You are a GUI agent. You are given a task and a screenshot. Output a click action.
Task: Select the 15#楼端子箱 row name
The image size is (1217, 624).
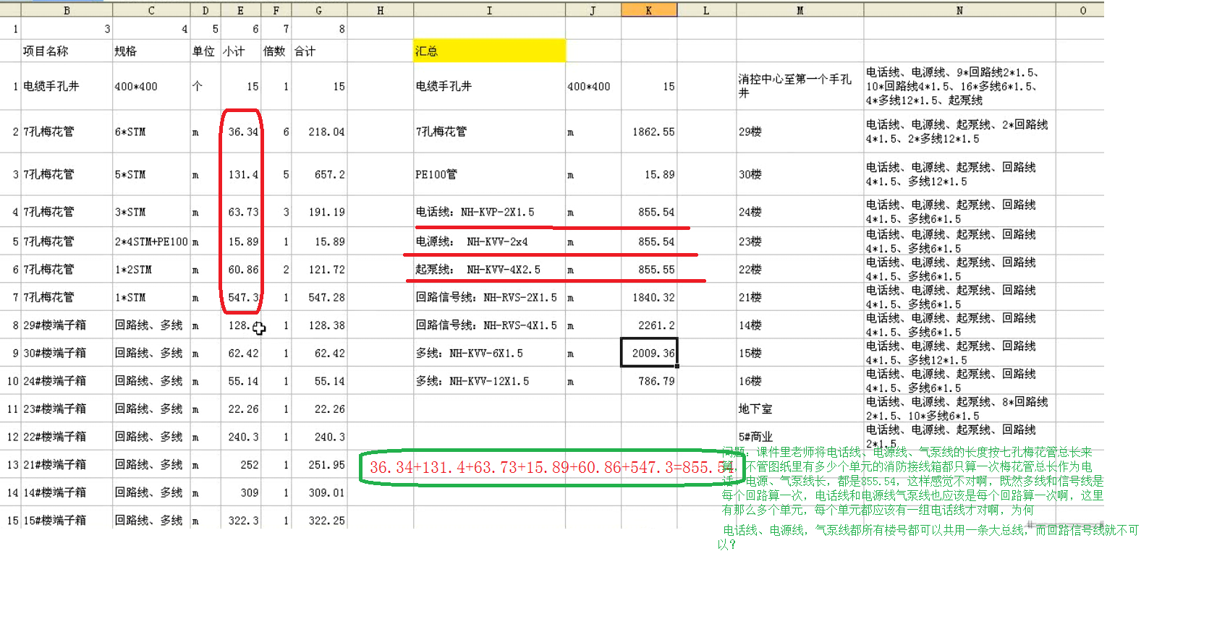(67, 521)
